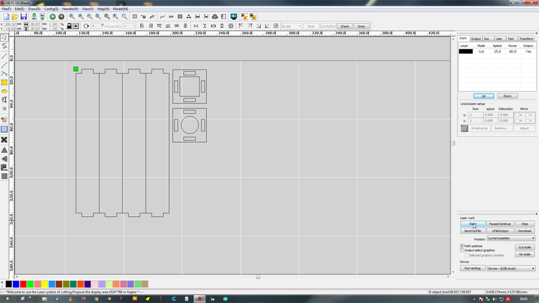Click the Cut scale button
539x303 pixels.
(525, 247)
